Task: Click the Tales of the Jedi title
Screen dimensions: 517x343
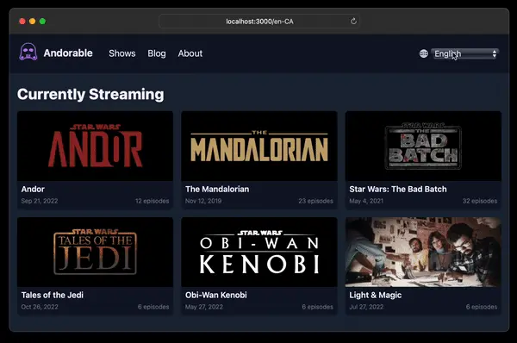Action: 52,295
